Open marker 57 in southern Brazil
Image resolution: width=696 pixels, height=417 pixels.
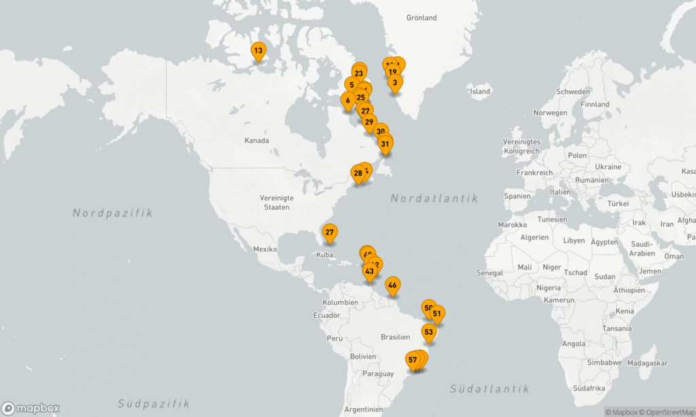413,359
